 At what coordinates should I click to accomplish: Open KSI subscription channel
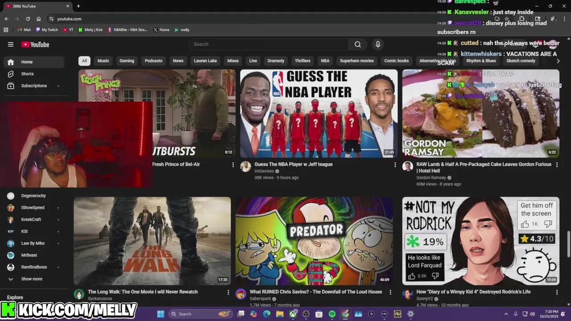[34, 231]
